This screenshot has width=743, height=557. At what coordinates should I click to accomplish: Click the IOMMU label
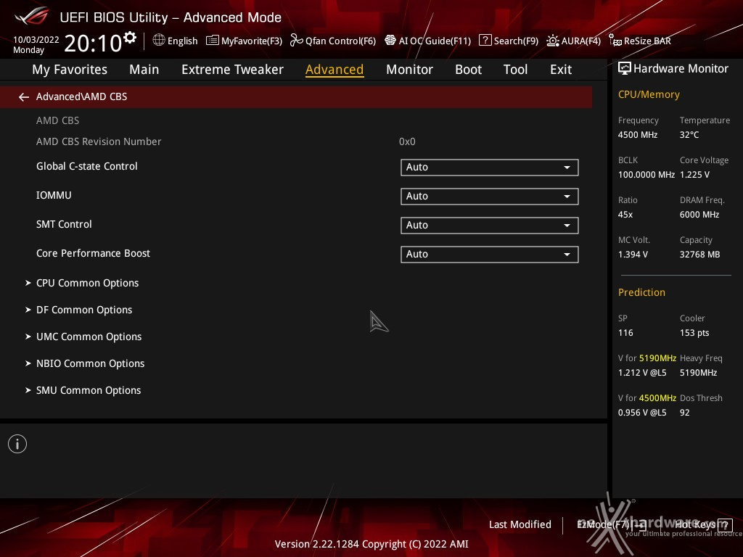(x=54, y=195)
